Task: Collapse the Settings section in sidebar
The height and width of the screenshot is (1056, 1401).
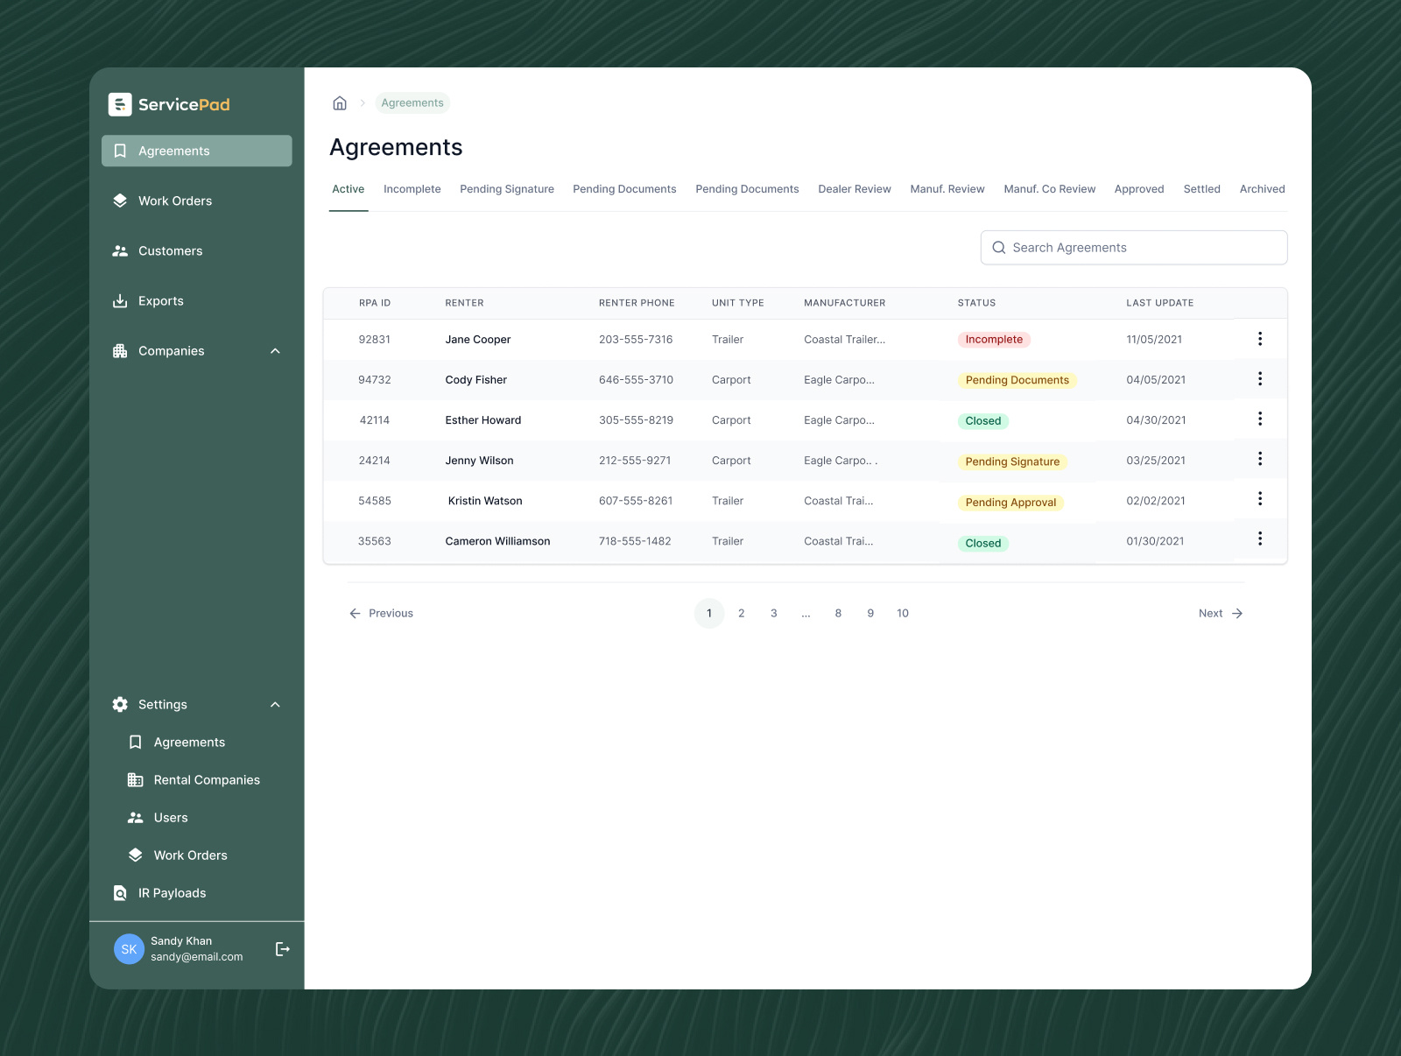Action: [x=275, y=704]
